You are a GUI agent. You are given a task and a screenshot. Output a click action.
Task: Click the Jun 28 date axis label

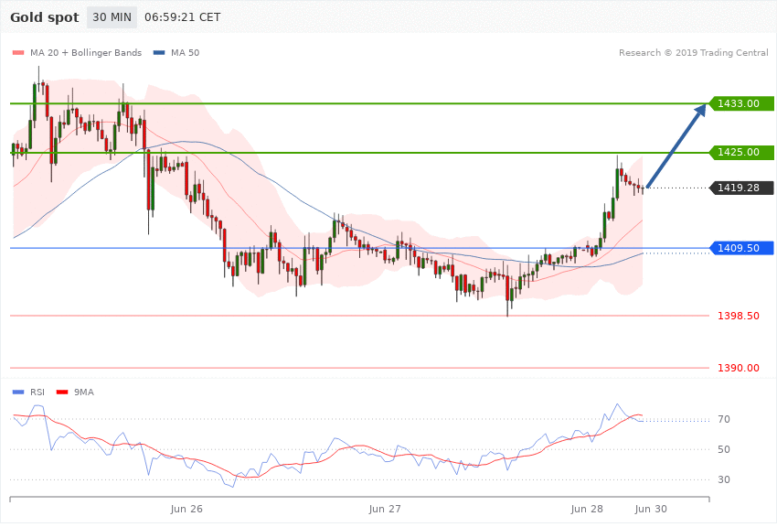587,509
